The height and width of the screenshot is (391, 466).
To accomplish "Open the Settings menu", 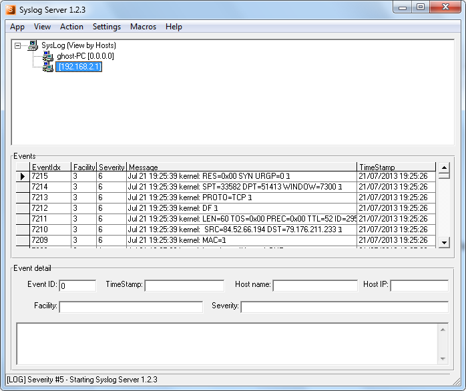I will click(x=107, y=27).
